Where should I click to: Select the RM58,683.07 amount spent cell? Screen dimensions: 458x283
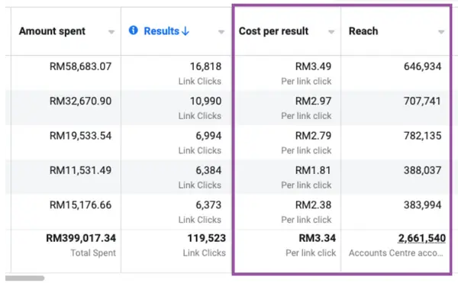coord(80,66)
